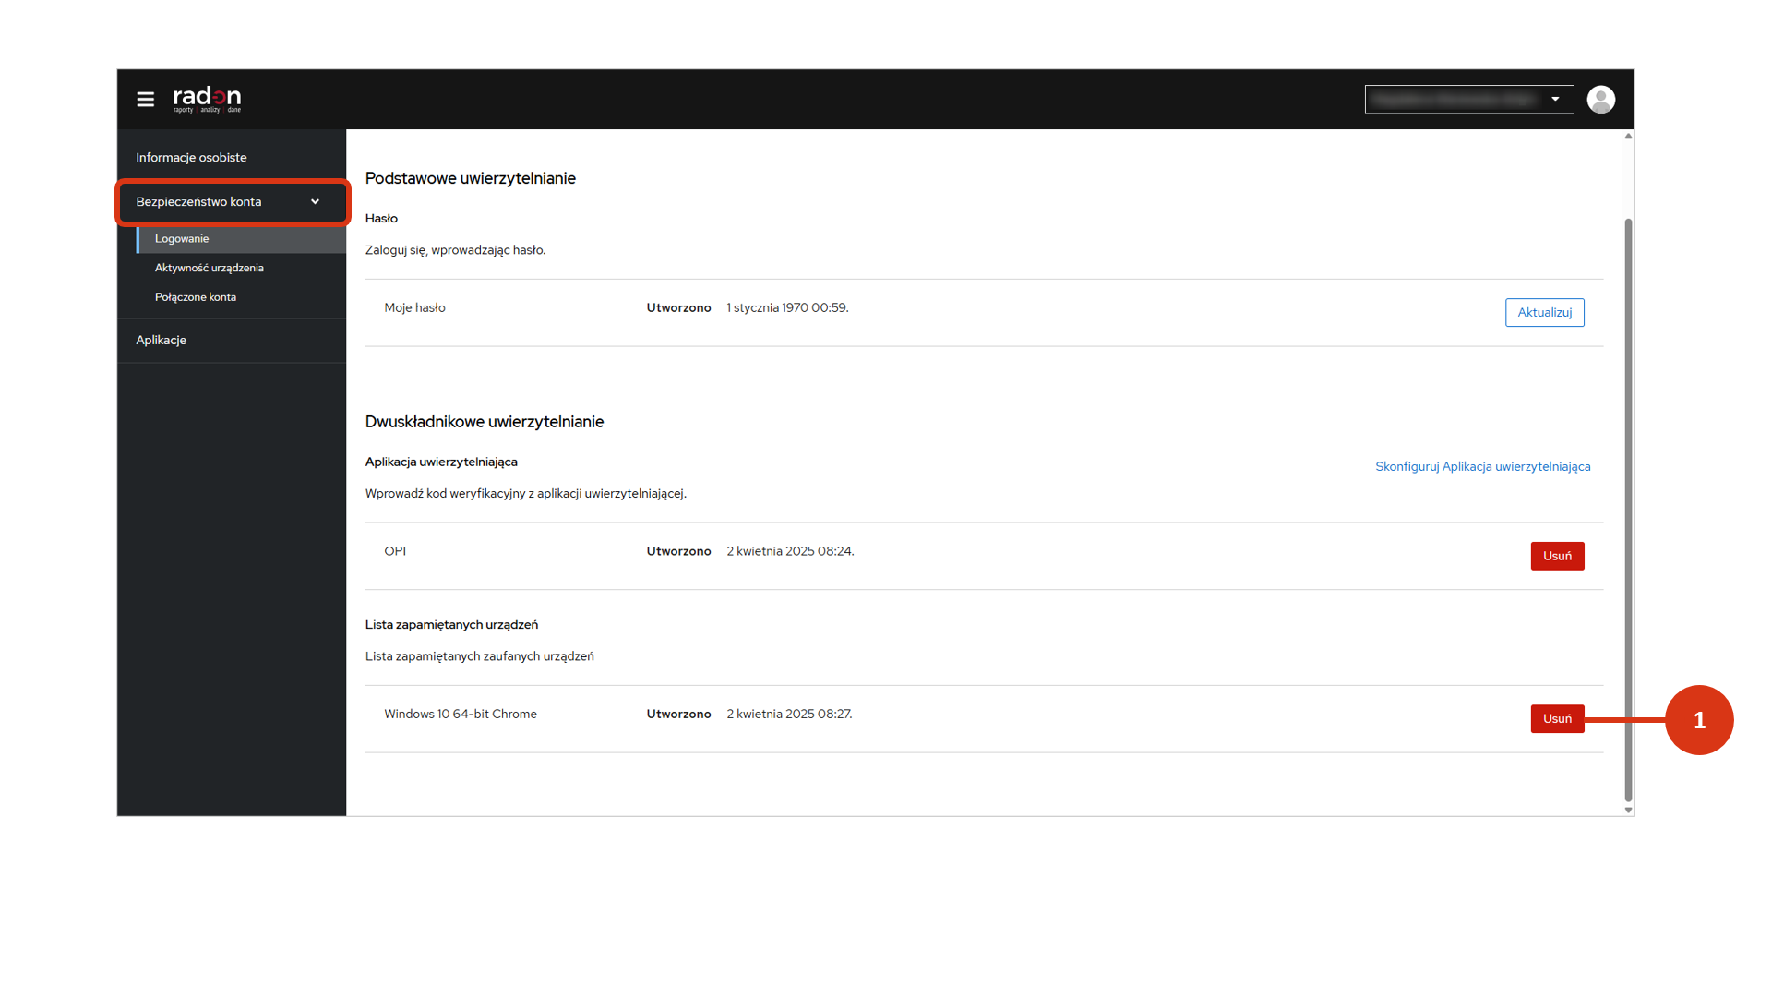This screenshot has width=1772, height=997.
Task: Click the radon logo
Action: pos(207,99)
